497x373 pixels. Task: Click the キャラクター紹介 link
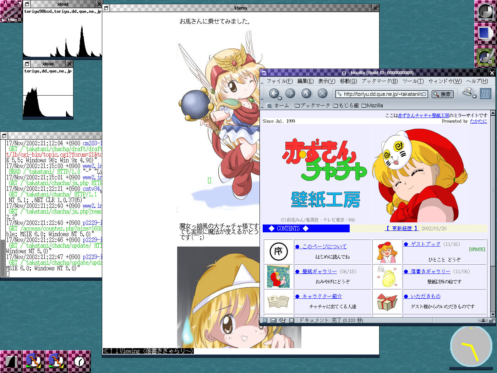pos(322,296)
